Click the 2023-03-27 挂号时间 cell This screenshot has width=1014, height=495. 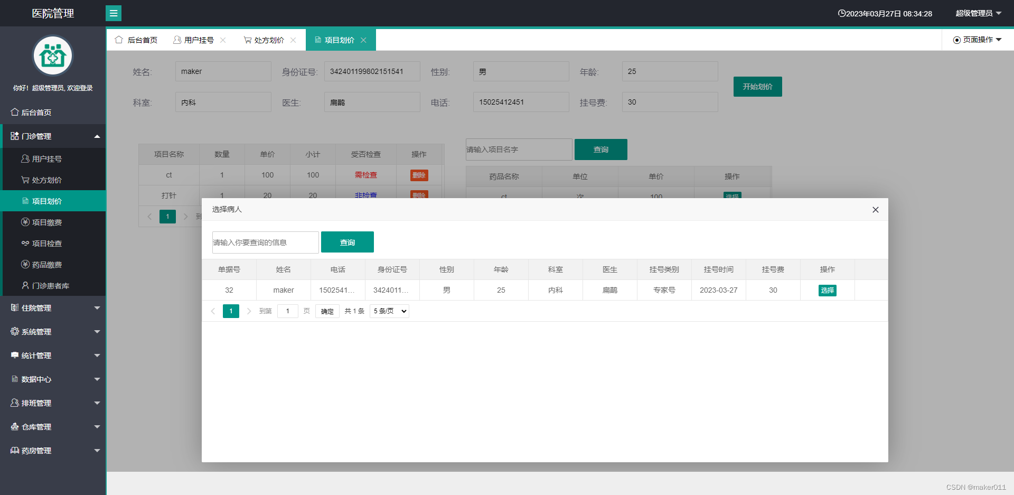coord(719,290)
